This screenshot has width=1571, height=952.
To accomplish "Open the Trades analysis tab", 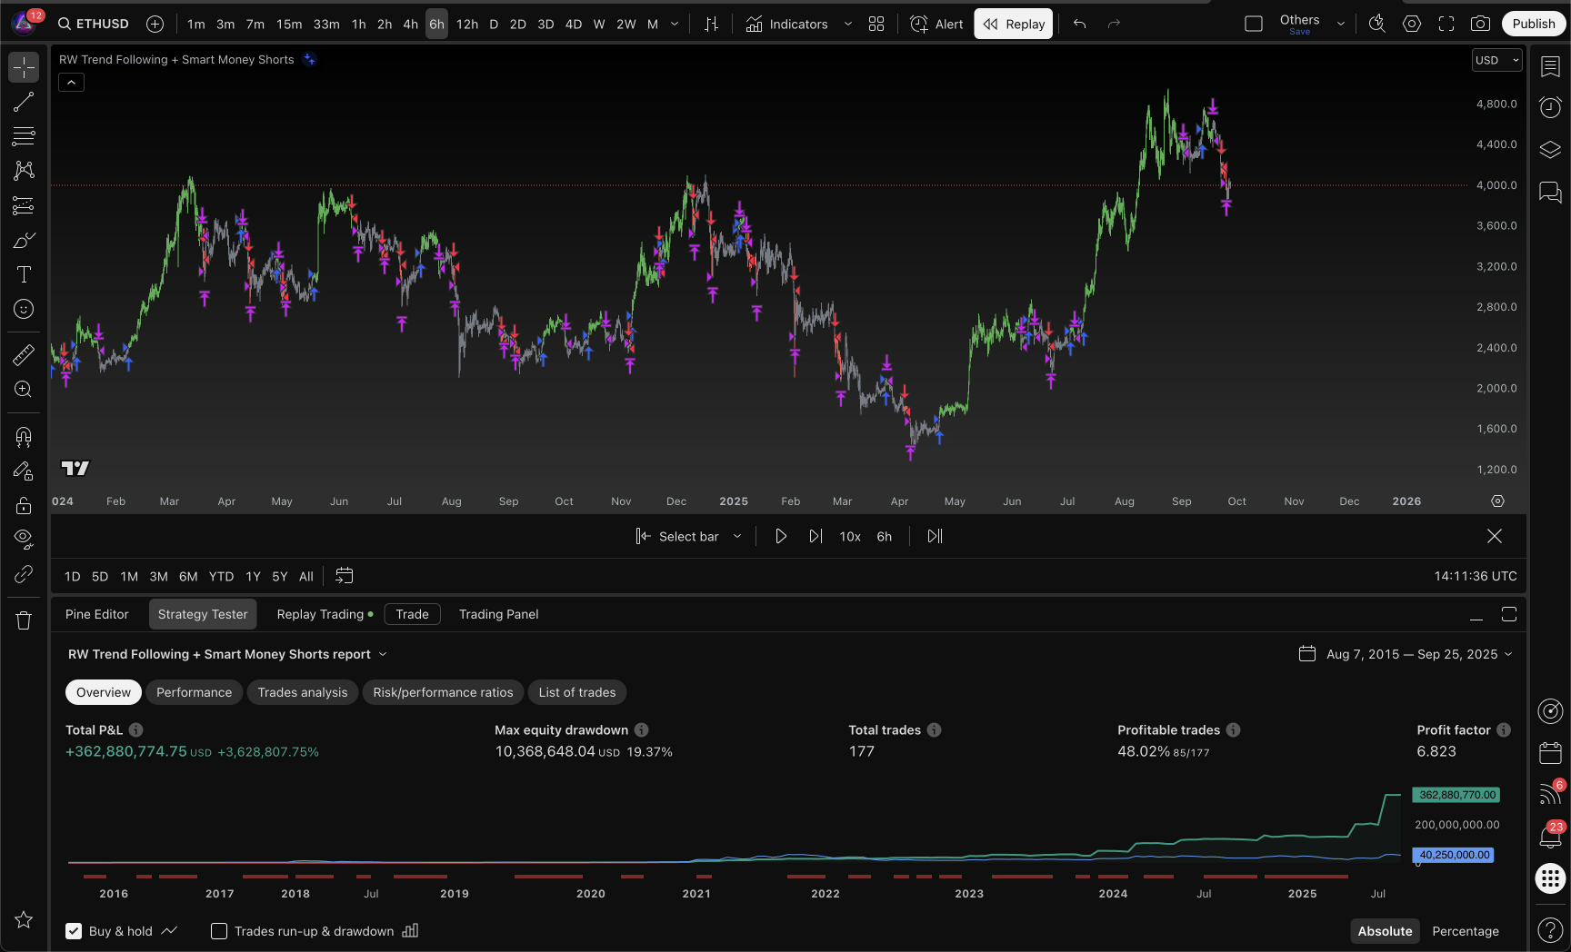I will (x=302, y=692).
